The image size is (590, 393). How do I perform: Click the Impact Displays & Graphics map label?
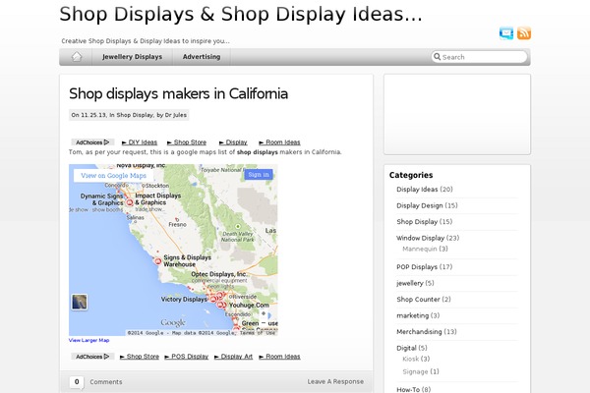tap(157, 198)
